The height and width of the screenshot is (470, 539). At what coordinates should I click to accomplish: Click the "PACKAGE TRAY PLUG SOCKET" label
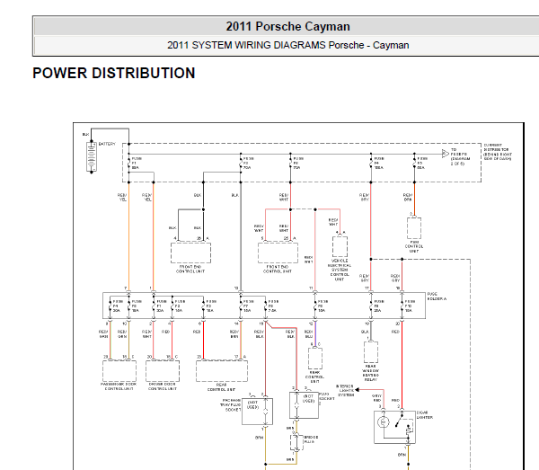point(231,405)
